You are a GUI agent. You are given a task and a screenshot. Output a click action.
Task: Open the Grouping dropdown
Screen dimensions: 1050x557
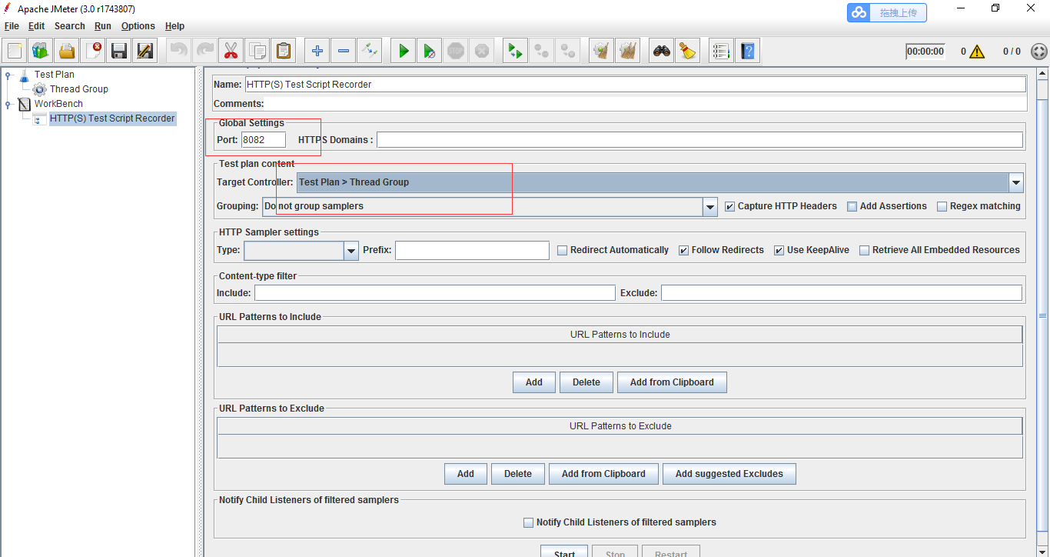pyautogui.click(x=710, y=206)
